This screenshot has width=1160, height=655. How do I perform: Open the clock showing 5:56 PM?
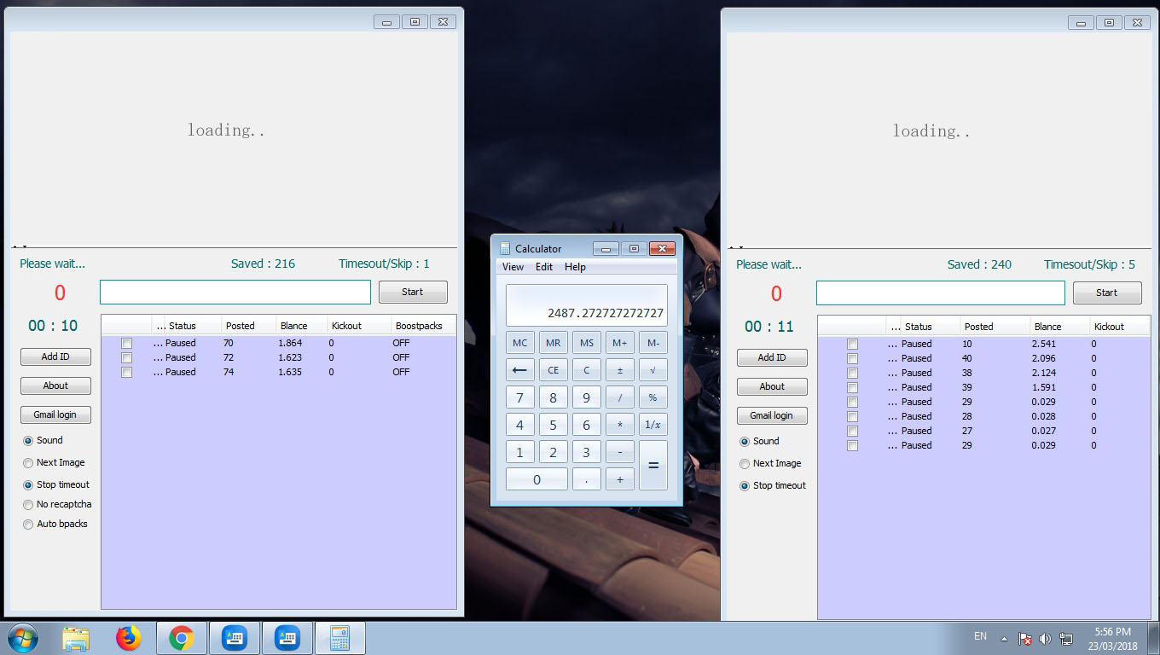coord(1112,639)
